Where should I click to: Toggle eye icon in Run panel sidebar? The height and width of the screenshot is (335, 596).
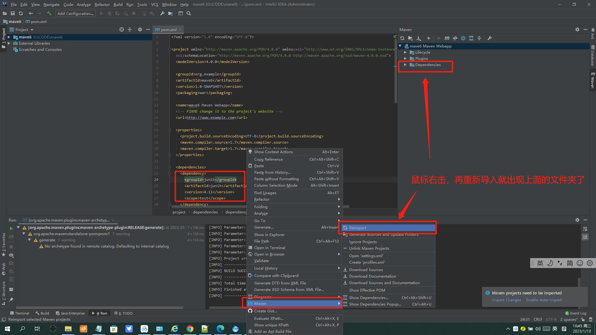11,255
